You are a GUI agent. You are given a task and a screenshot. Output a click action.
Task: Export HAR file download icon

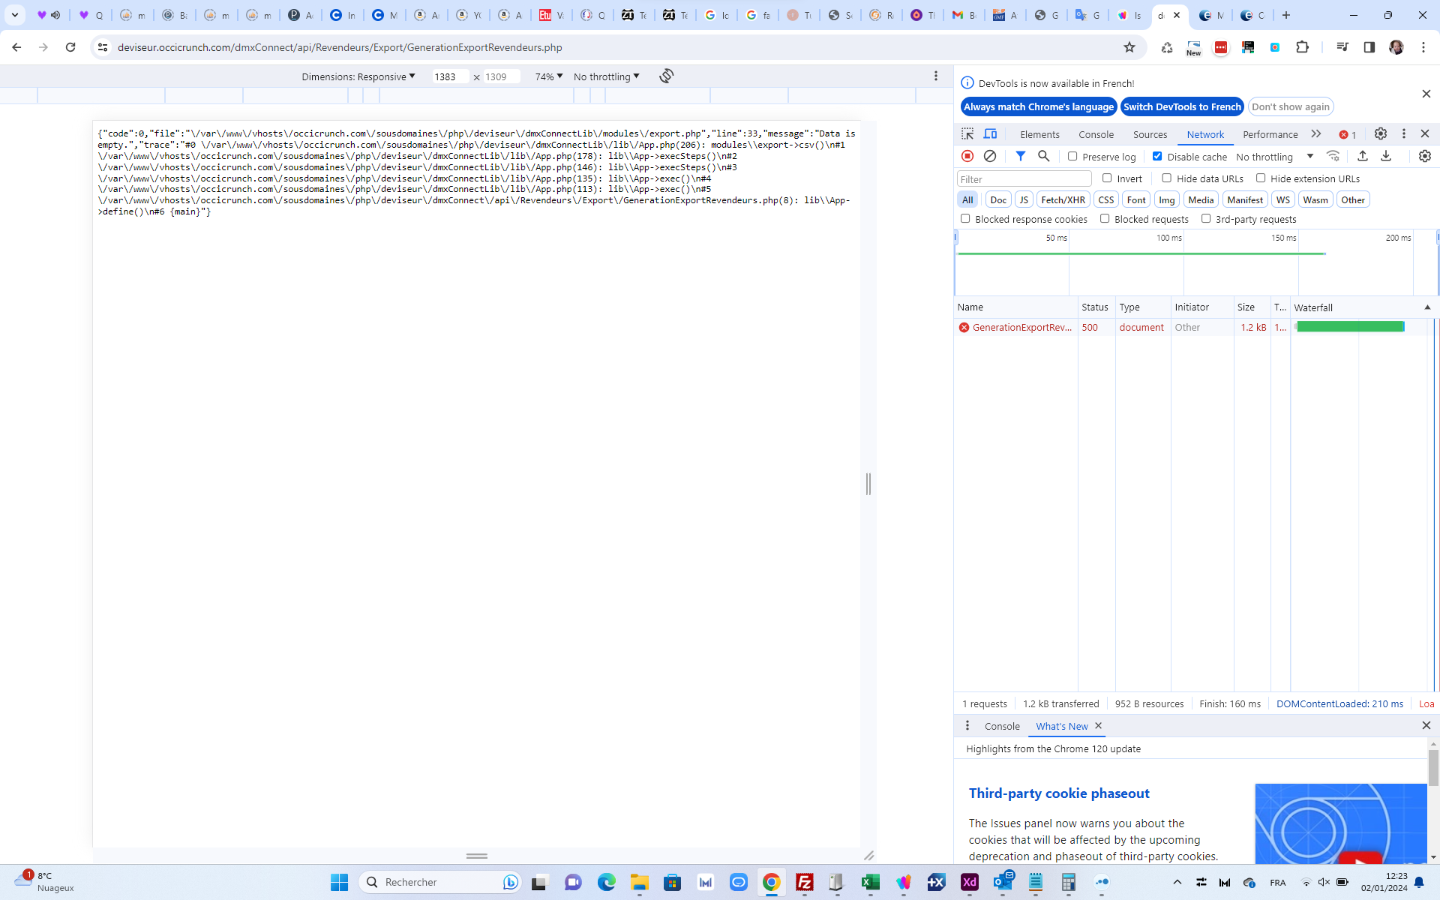(x=1386, y=156)
